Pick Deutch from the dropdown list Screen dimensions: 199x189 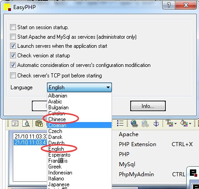(80, 143)
